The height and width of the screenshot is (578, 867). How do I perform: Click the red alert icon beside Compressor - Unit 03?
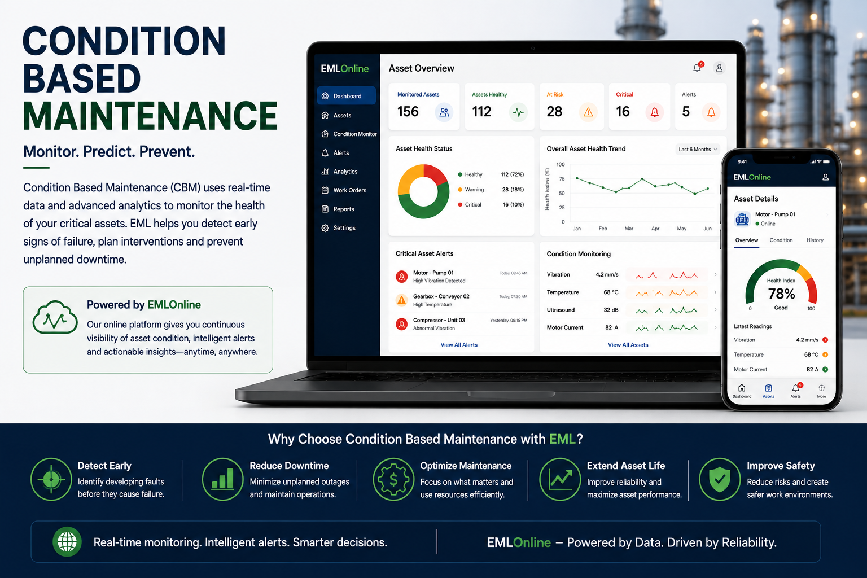pyautogui.click(x=402, y=324)
